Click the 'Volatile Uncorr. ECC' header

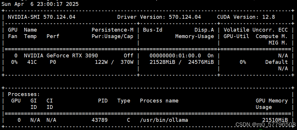click(256, 30)
